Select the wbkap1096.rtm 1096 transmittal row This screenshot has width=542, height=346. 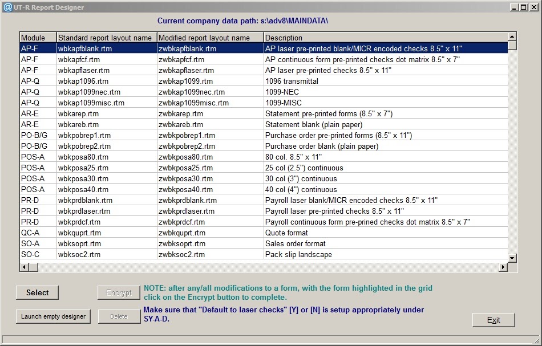[171, 81]
